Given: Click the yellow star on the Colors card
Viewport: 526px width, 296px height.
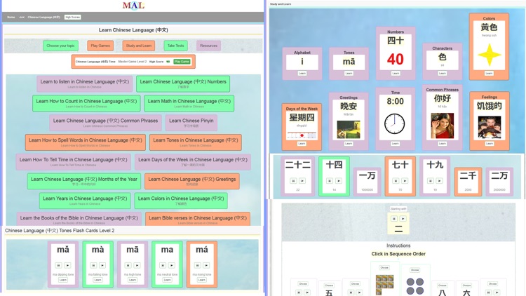Looking at the screenshot, I should coord(490,55).
